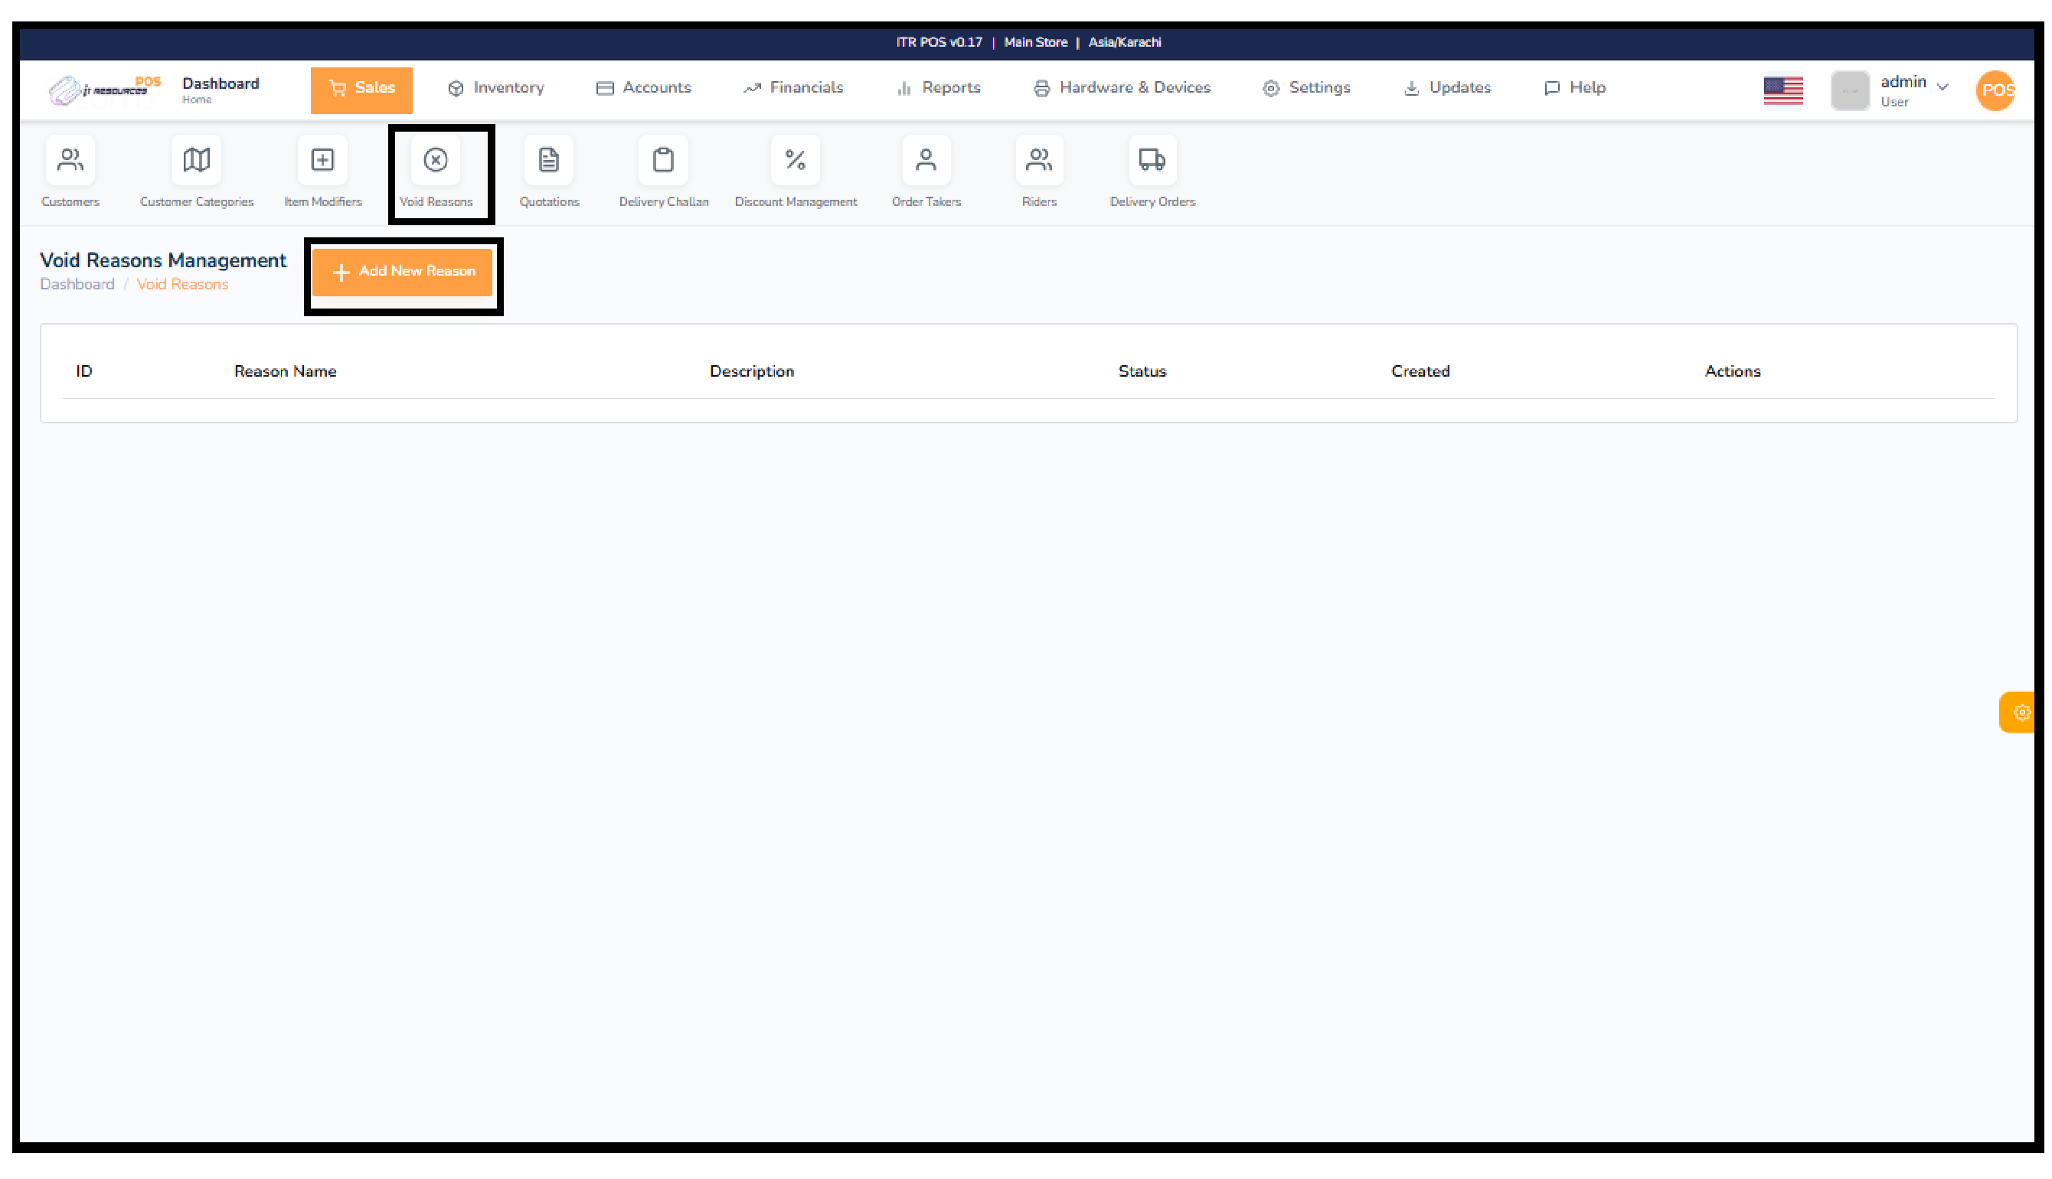Screen dimensions: 2052x1179
Task: Open the Customers icon
Action: coord(70,171)
